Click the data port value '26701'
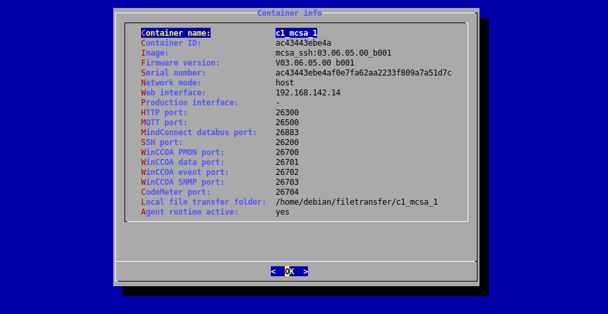Viewport: 608px width, 314px height. (287, 162)
